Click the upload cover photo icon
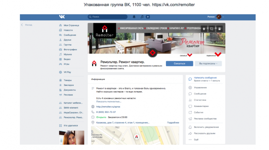This screenshot has width=269, height=150. pyautogui.click(x=204, y=29)
